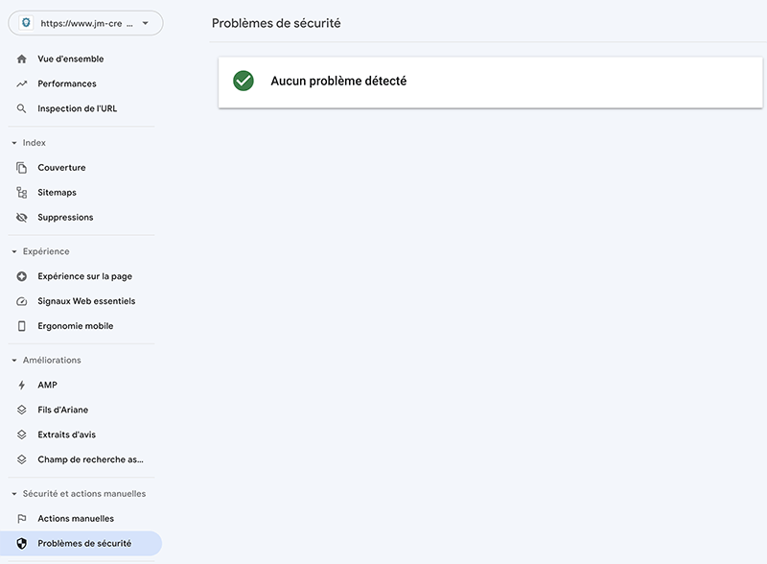The image size is (767, 564).
Task: Collapse the Expérience section
Action: pos(14,251)
